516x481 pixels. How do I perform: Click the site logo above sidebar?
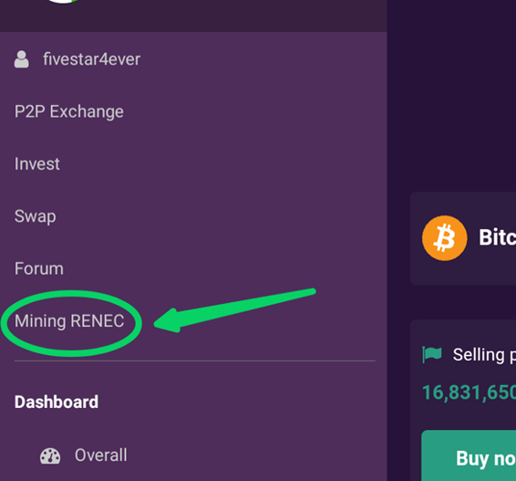(x=63, y=2)
